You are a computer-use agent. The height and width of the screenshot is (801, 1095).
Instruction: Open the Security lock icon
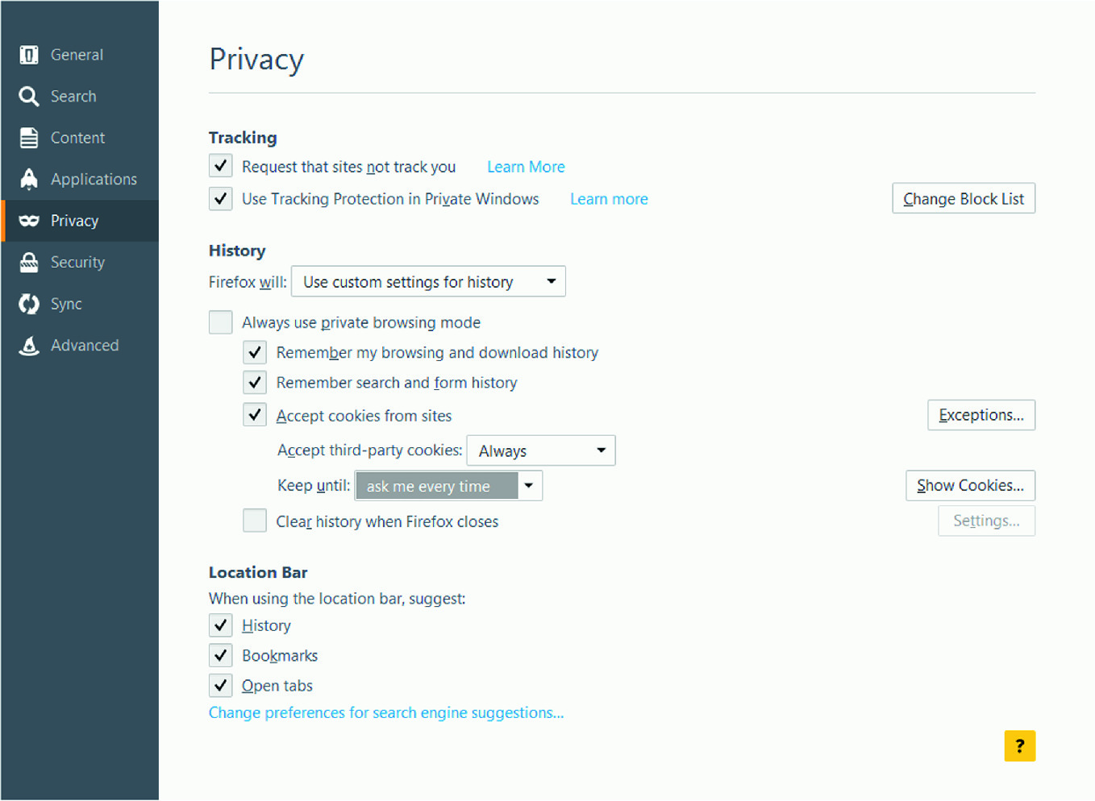(29, 262)
